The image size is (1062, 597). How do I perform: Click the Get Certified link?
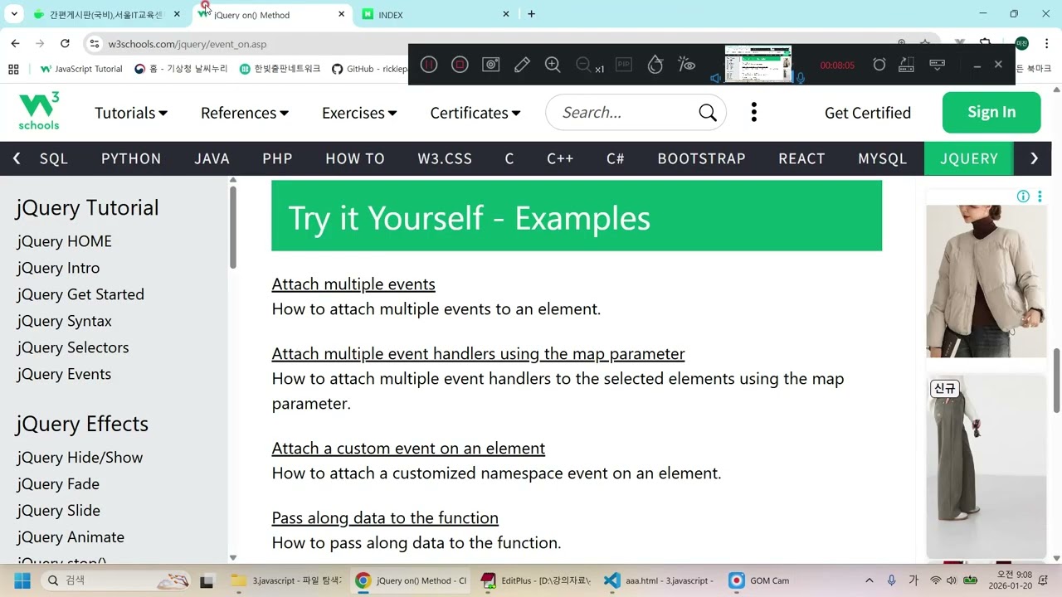point(868,113)
